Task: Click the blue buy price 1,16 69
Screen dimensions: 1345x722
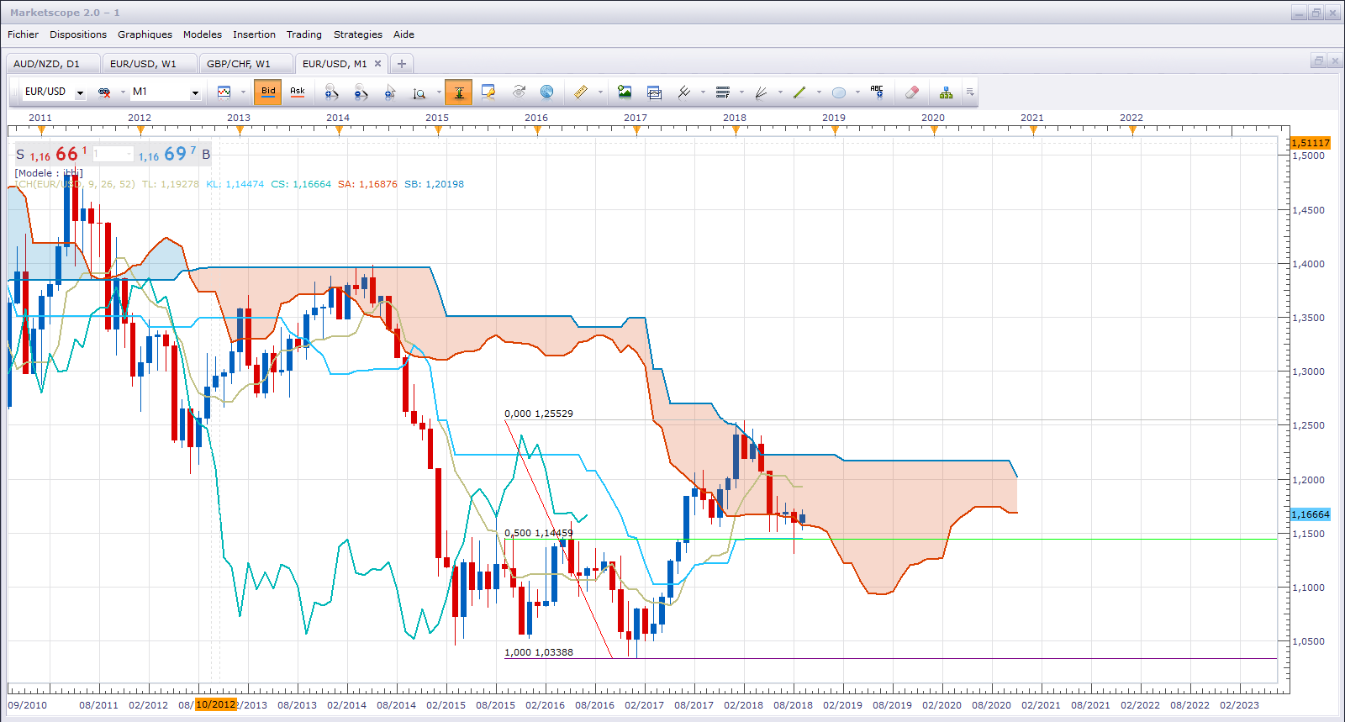Action: click(168, 154)
